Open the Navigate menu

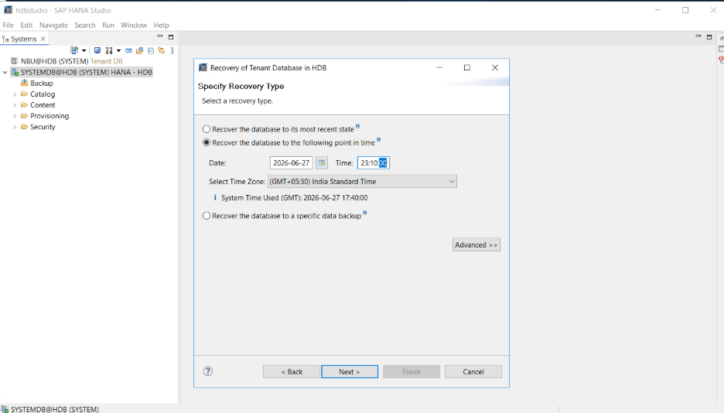(x=53, y=25)
